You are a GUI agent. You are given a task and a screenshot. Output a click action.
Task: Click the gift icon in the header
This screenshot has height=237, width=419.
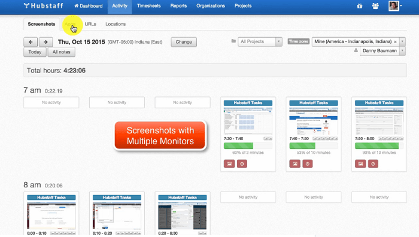click(x=360, y=6)
